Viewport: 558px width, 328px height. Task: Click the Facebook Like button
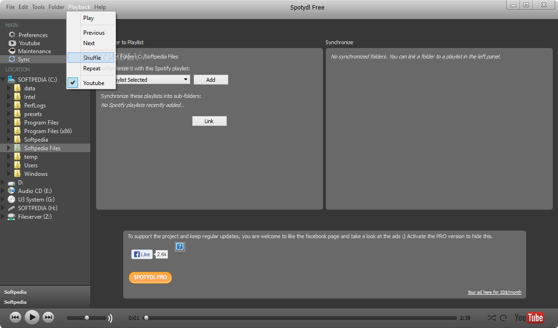tap(142, 254)
